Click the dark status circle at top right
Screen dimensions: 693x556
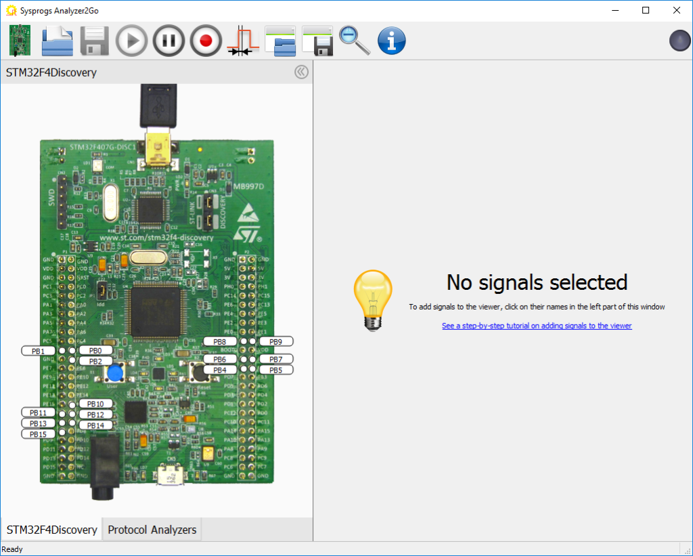point(679,41)
